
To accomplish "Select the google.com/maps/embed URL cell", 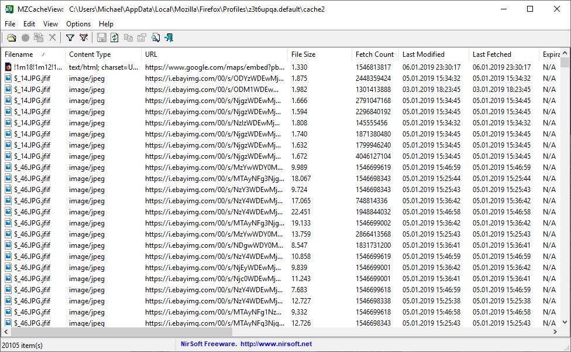I will pos(215,67).
